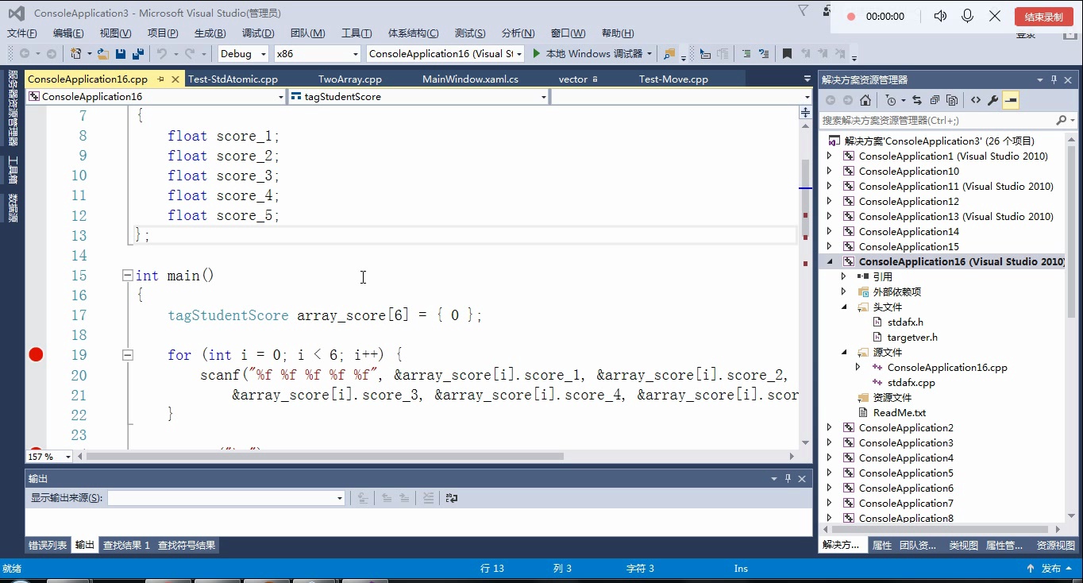Switch to the Test-StdAtomic.cpp tab

(x=233, y=79)
